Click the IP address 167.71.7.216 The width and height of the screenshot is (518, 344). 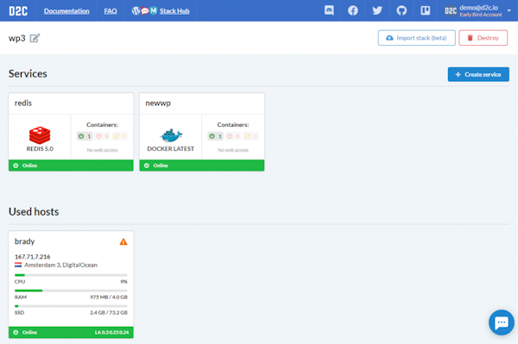(33, 256)
